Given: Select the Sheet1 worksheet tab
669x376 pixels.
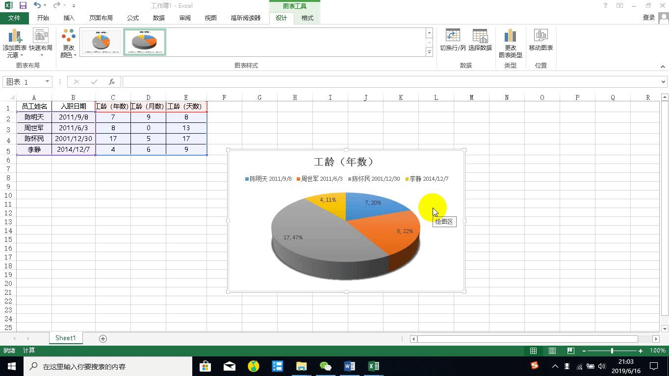Looking at the screenshot, I should [x=66, y=338].
